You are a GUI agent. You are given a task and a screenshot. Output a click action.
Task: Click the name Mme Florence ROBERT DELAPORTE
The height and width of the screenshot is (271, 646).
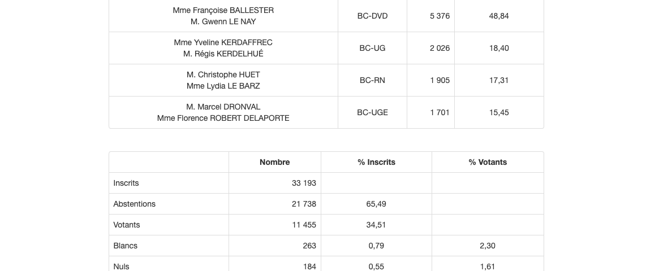click(223, 118)
